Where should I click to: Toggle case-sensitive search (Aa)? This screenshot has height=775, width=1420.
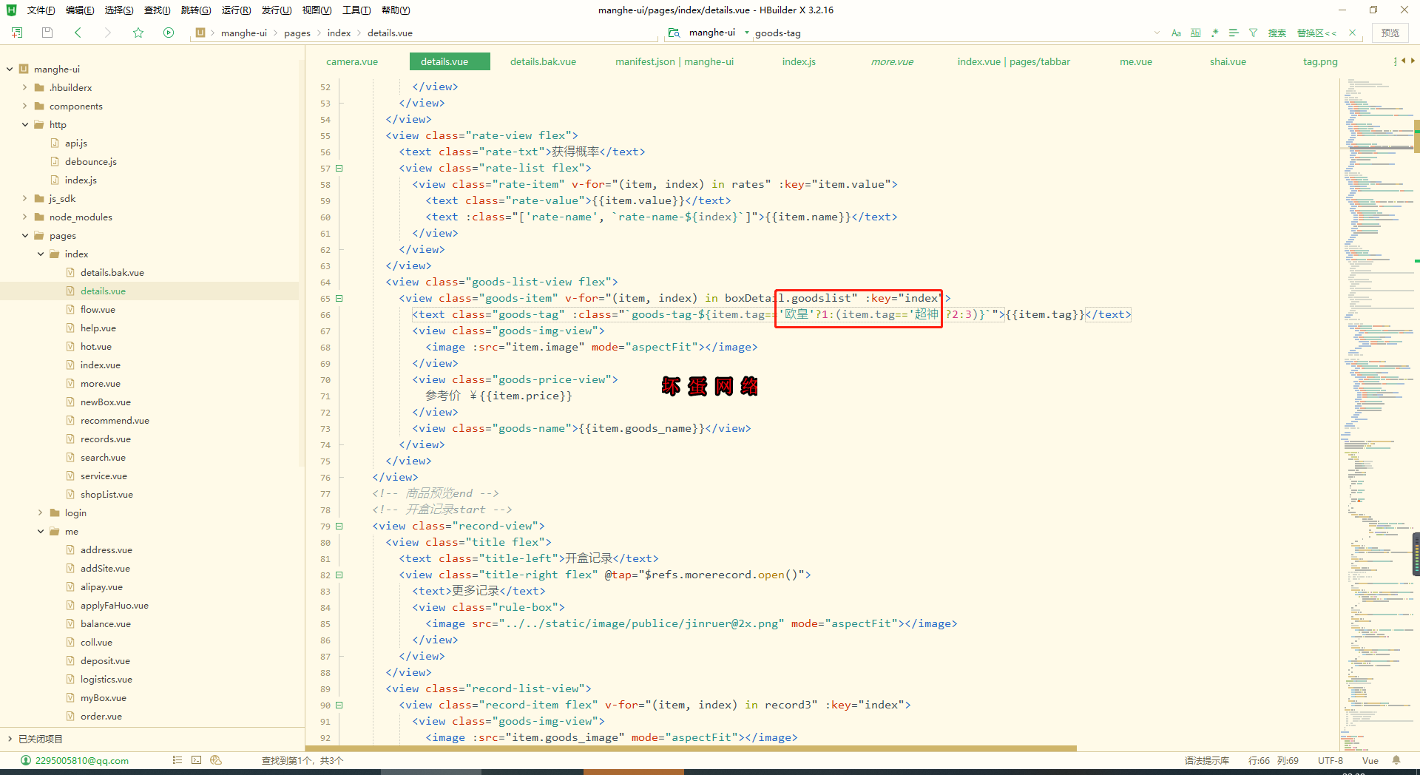[1176, 33]
